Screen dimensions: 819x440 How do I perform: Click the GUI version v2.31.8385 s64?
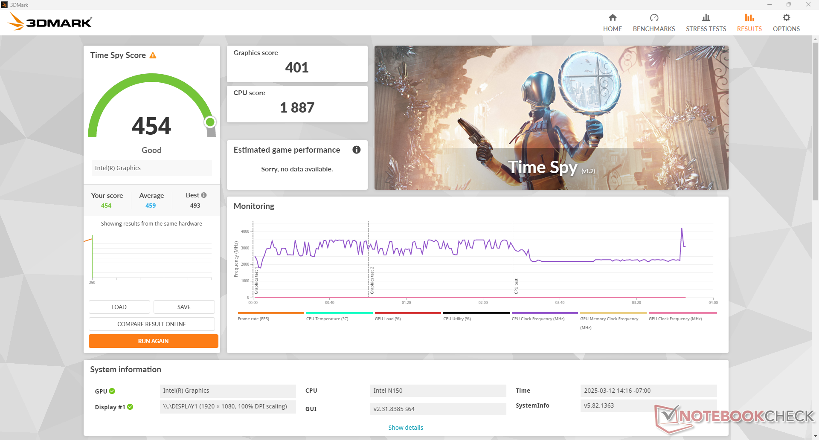[x=438, y=409]
